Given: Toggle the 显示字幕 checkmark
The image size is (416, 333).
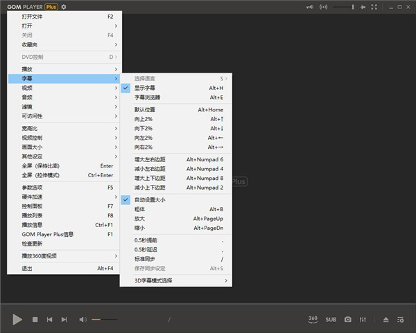Looking at the screenshot, I should pos(125,88).
